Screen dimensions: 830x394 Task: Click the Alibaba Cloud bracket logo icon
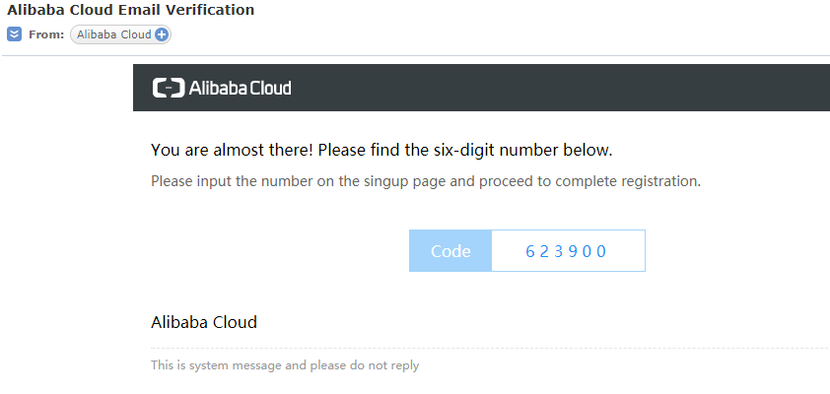pyautogui.click(x=169, y=88)
